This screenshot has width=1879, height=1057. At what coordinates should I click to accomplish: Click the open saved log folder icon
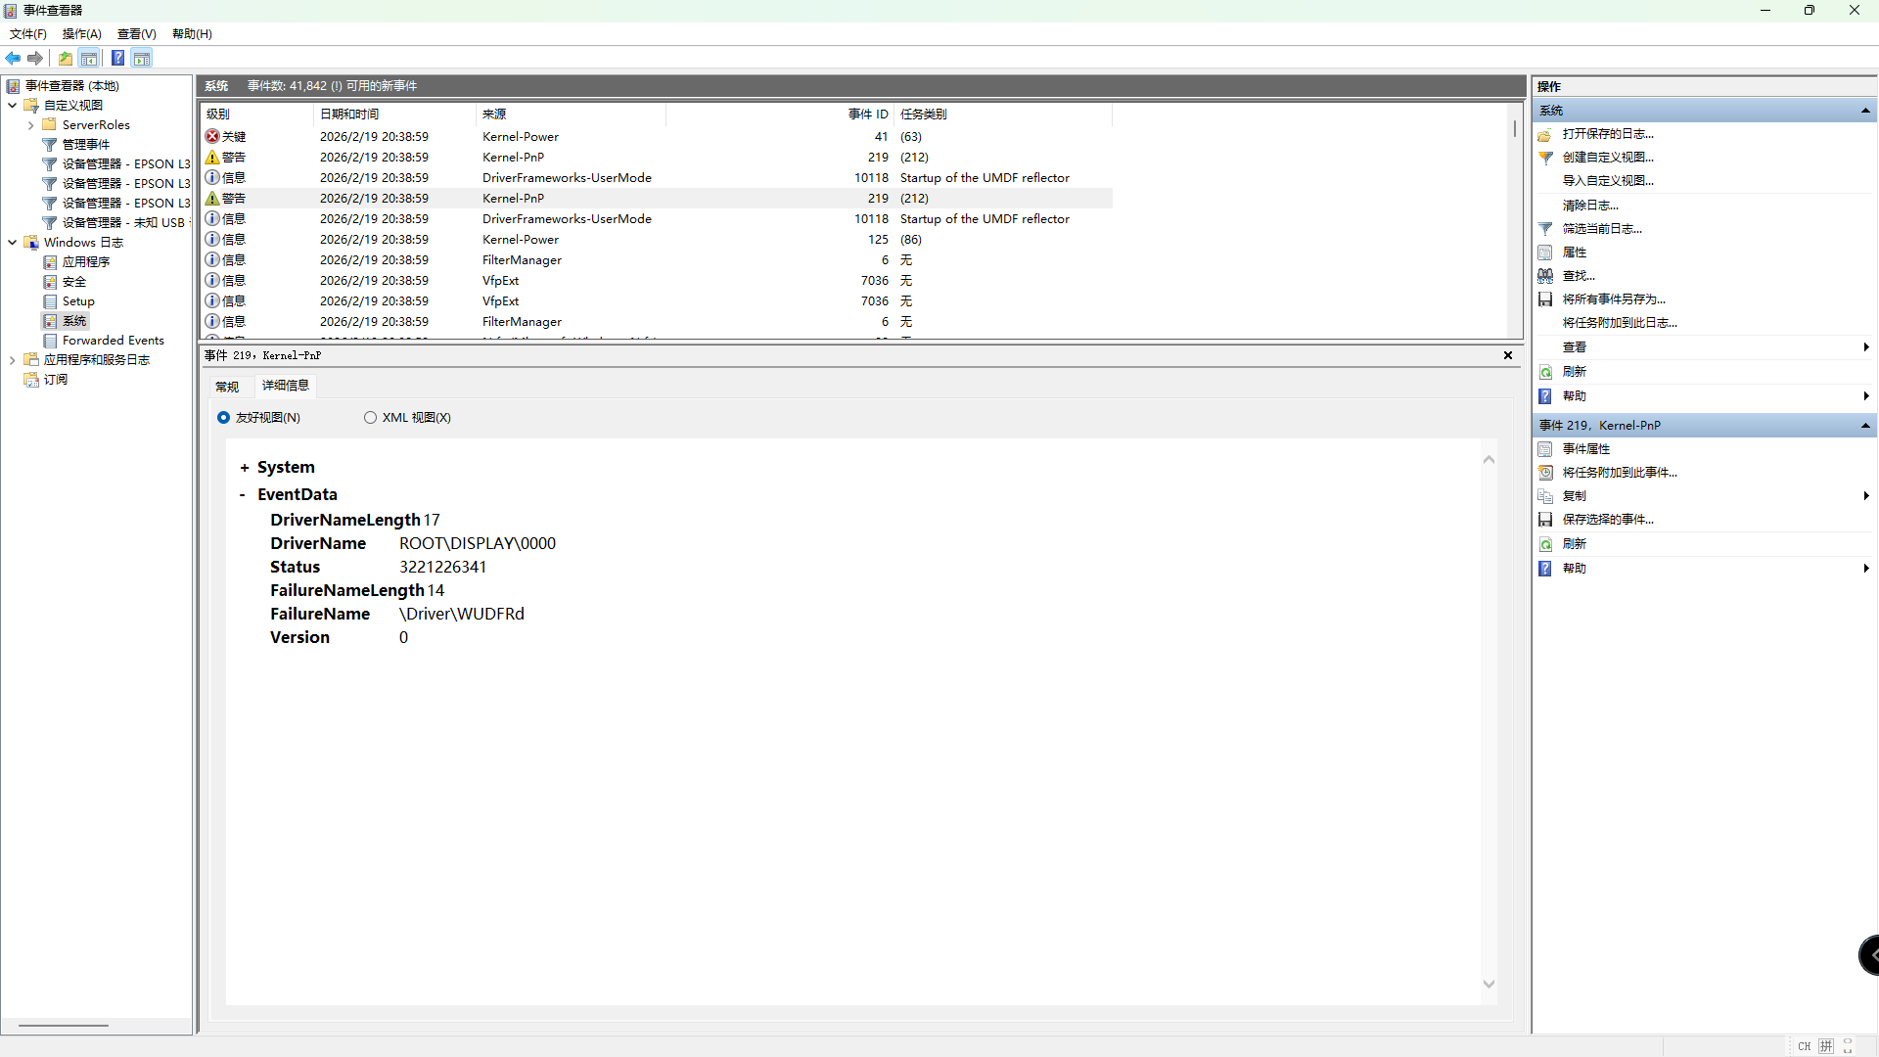[x=1545, y=134]
